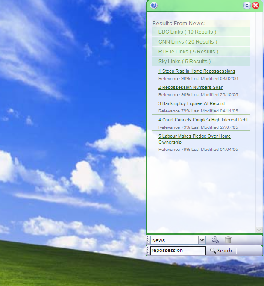Select text Relevance 79% Last Modified 04/11/05
Image resolution: width=264 pixels, height=286 pixels.
point(198,111)
